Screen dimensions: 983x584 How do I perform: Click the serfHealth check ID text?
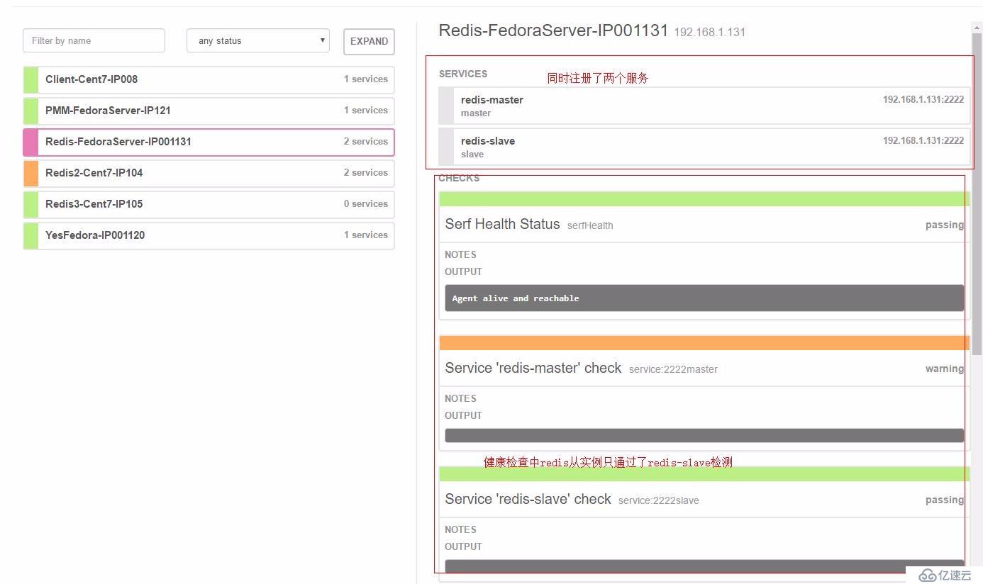point(590,225)
